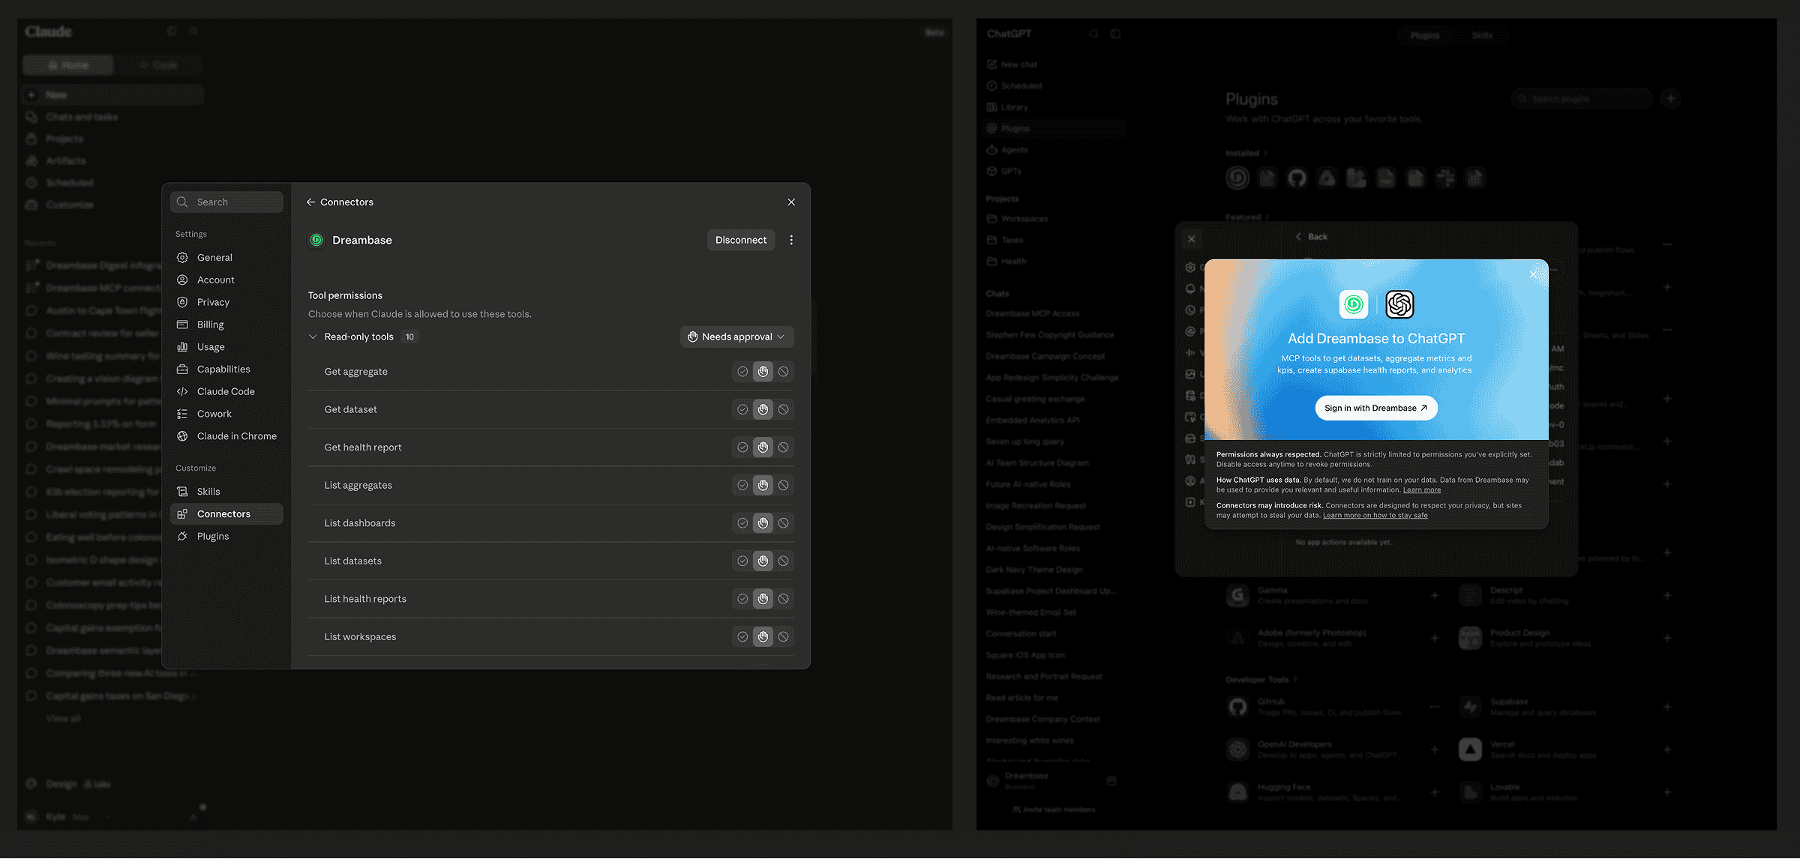
Task: Click the green Dreambase icon in ChatGPT modal
Action: click(1354, 304)
